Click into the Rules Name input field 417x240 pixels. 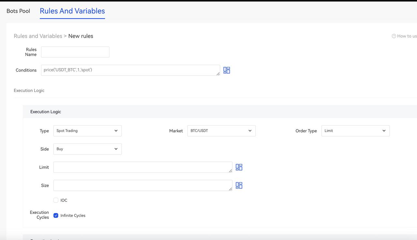[x=75, y=52]
